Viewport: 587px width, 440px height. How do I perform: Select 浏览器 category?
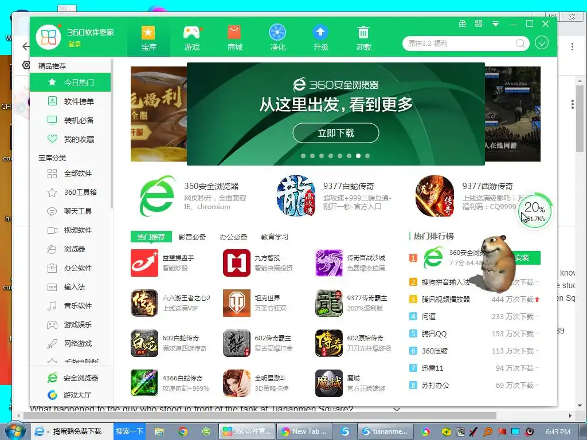pos(71,249)
